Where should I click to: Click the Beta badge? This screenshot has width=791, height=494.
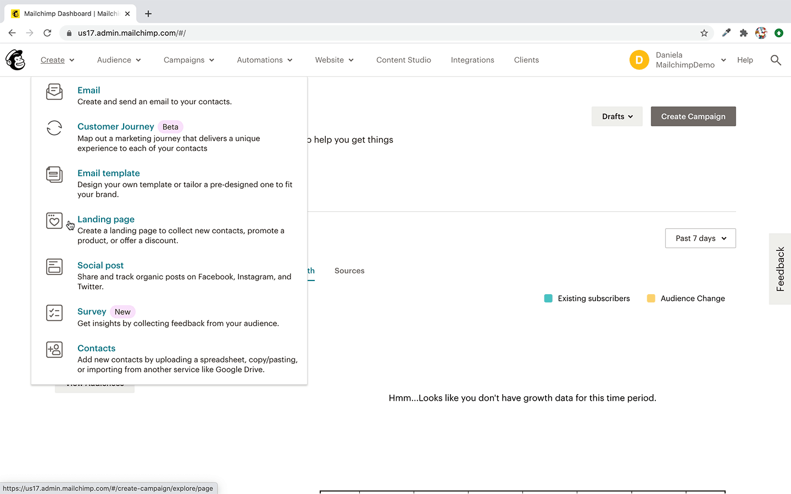tap(170, 127)
